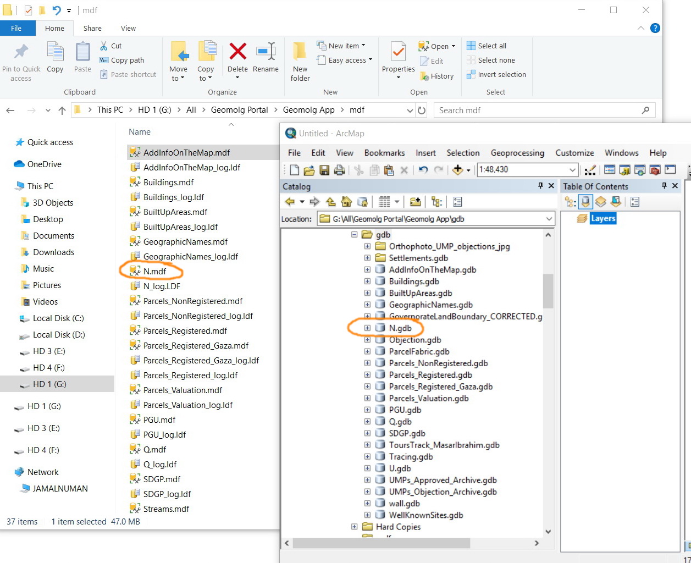The height and width of the screenshot is (563, 691).
Task: Click Paste icon in ArcMap standard toolbar
Action: (389, 170)
